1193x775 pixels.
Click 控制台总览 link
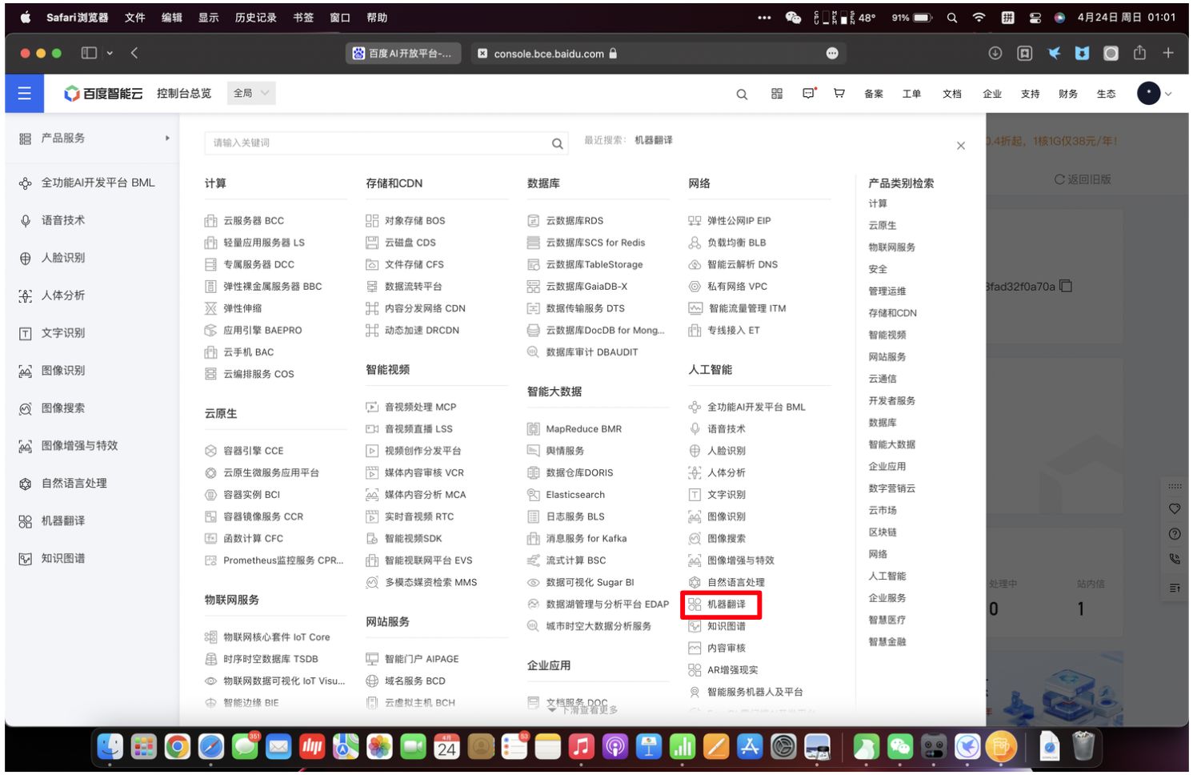click(184, 94)
